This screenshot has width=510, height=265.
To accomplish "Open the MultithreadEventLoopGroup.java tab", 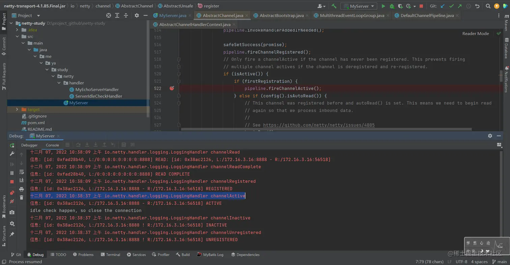I will 352,15.
